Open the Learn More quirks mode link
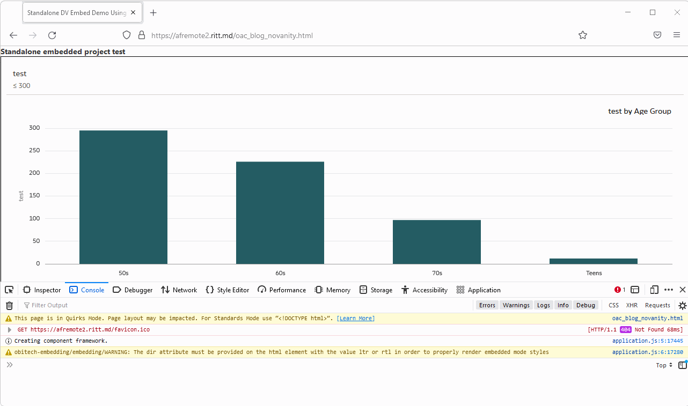 [356, 318]
